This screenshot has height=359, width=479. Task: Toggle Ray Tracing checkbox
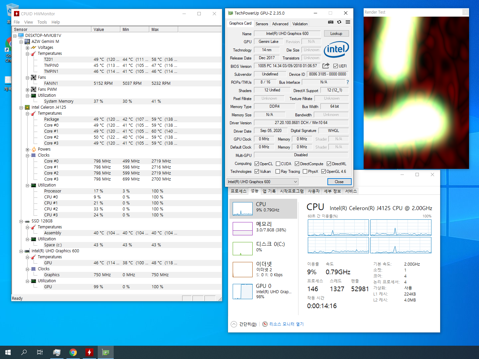point(278,171)
